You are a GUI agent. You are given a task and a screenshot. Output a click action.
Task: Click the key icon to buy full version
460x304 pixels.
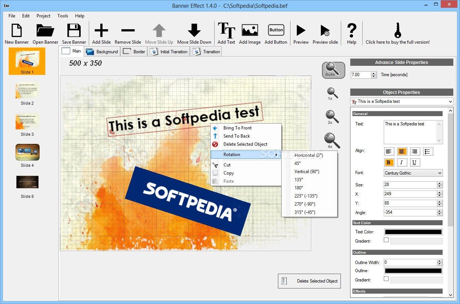click(x=398, y=30)
